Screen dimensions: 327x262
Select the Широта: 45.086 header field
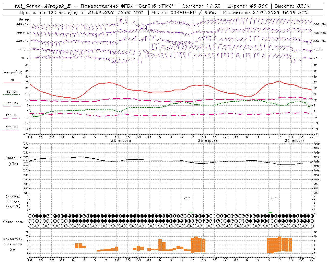click(x=248, y=6)
